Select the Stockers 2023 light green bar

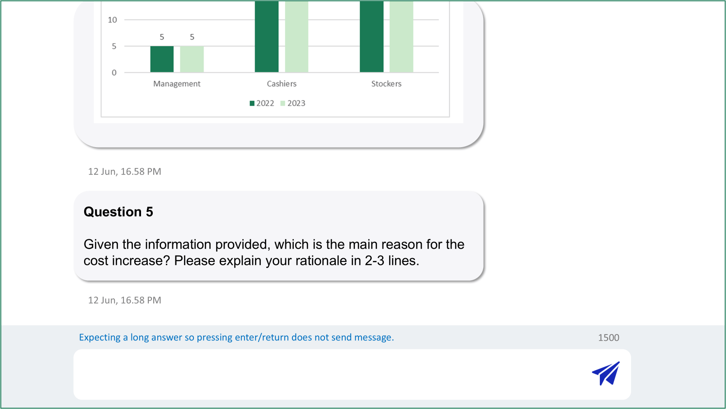(401, 36)
